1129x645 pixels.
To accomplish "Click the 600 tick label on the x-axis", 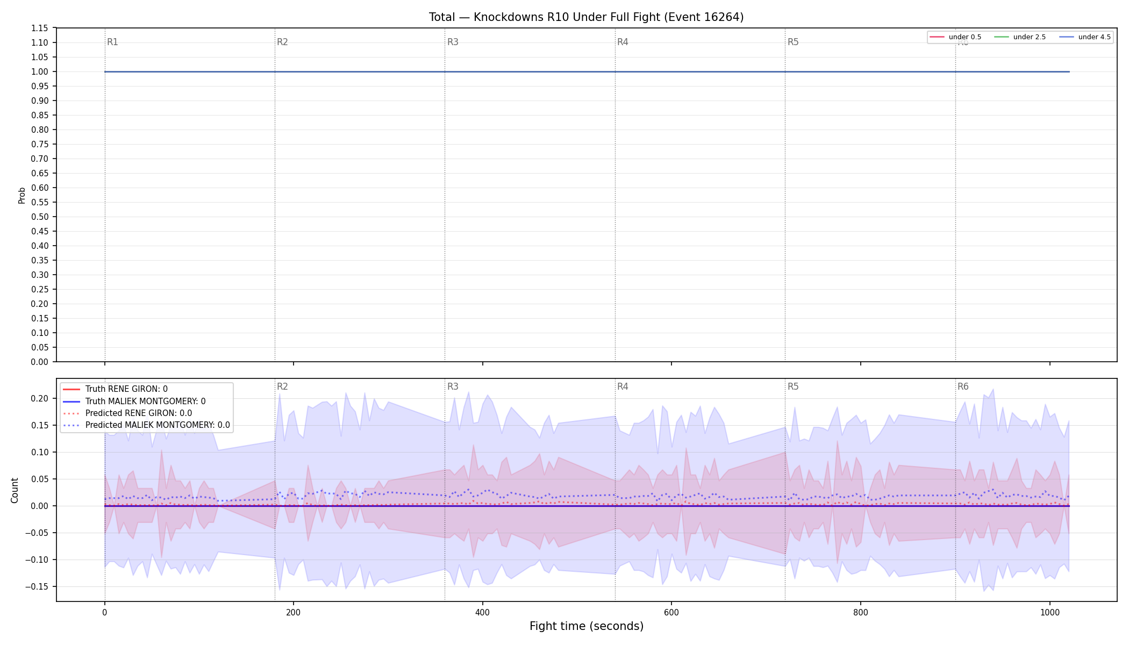I will [x=671, y=612].
